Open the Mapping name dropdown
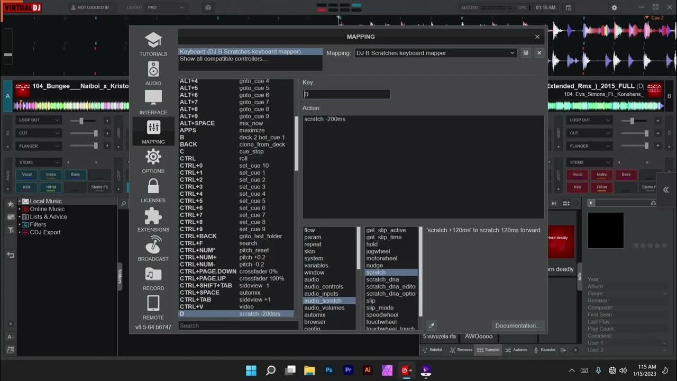Image resolution: width=677 pixels, height=381 pixels. (x=436, y=53)
